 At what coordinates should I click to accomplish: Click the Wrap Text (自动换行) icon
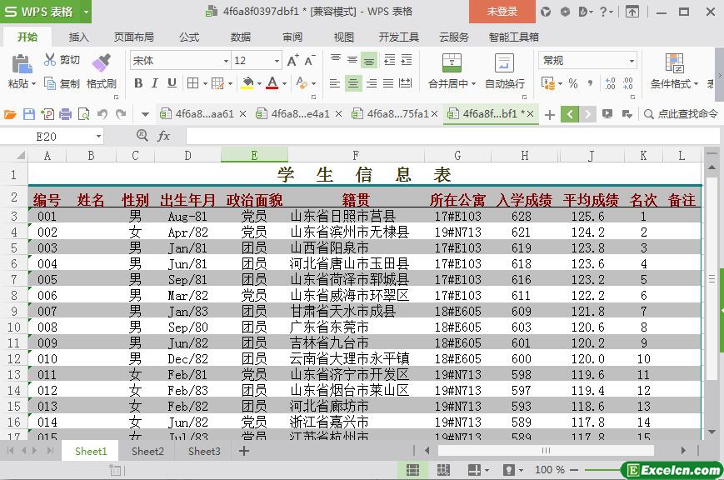tap(504, 63)
